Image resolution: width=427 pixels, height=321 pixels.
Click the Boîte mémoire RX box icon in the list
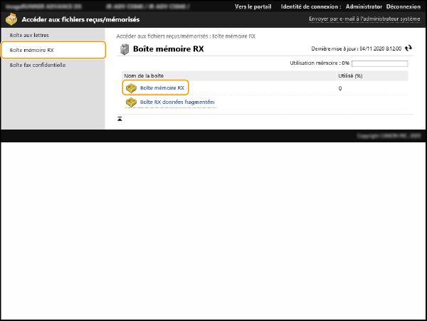pos(131,88)
